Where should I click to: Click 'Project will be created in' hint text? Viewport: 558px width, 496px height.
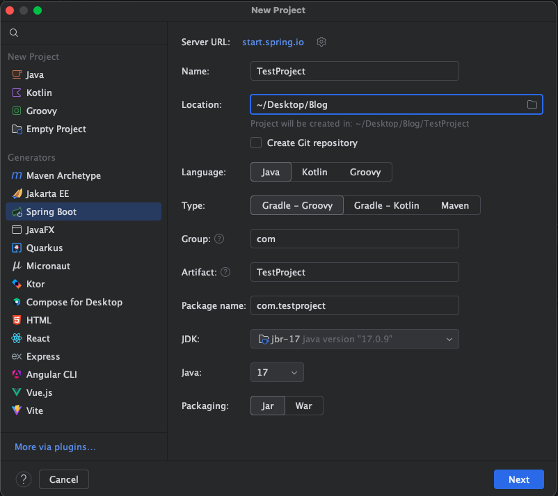click(360, 123)
